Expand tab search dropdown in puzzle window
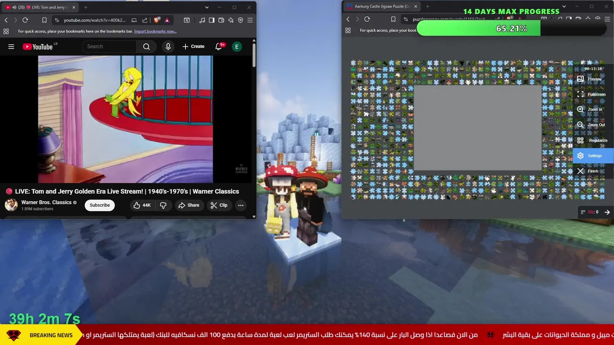This screenshot has height=345, width=614. 564,6
